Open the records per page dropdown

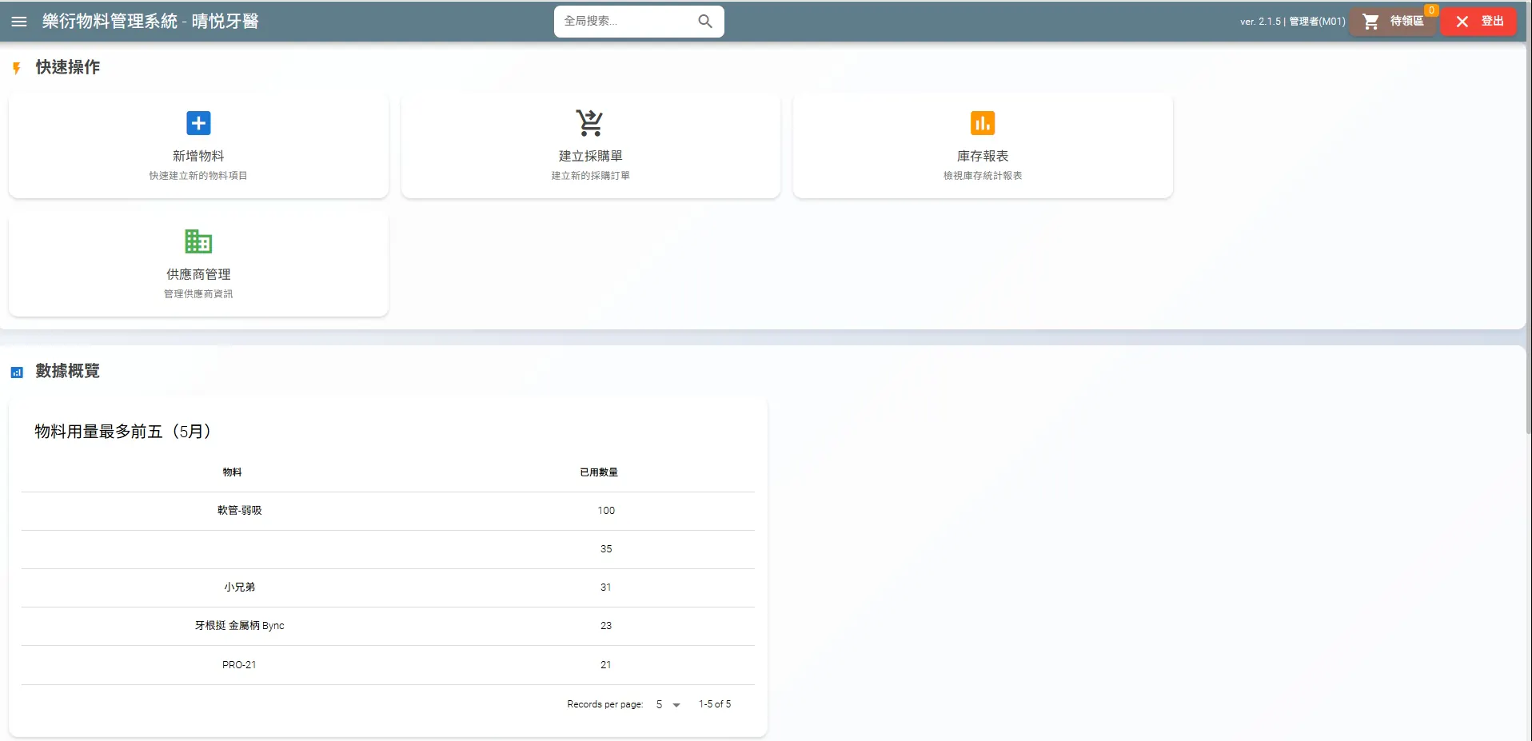click(668, 704)
